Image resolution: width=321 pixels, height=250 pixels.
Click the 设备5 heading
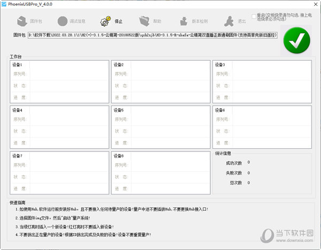pos(119,110)
